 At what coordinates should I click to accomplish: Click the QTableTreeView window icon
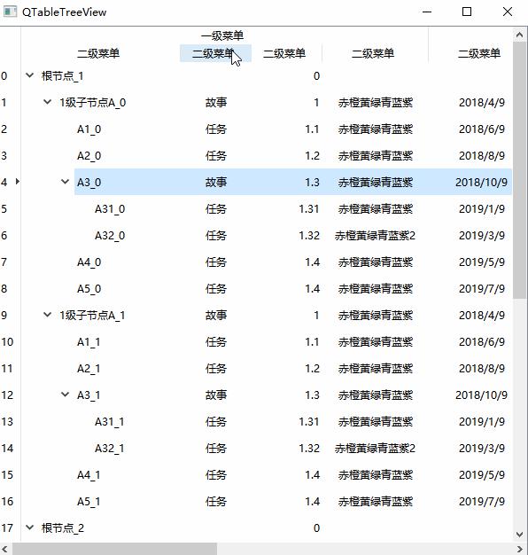tap(10, 12)
